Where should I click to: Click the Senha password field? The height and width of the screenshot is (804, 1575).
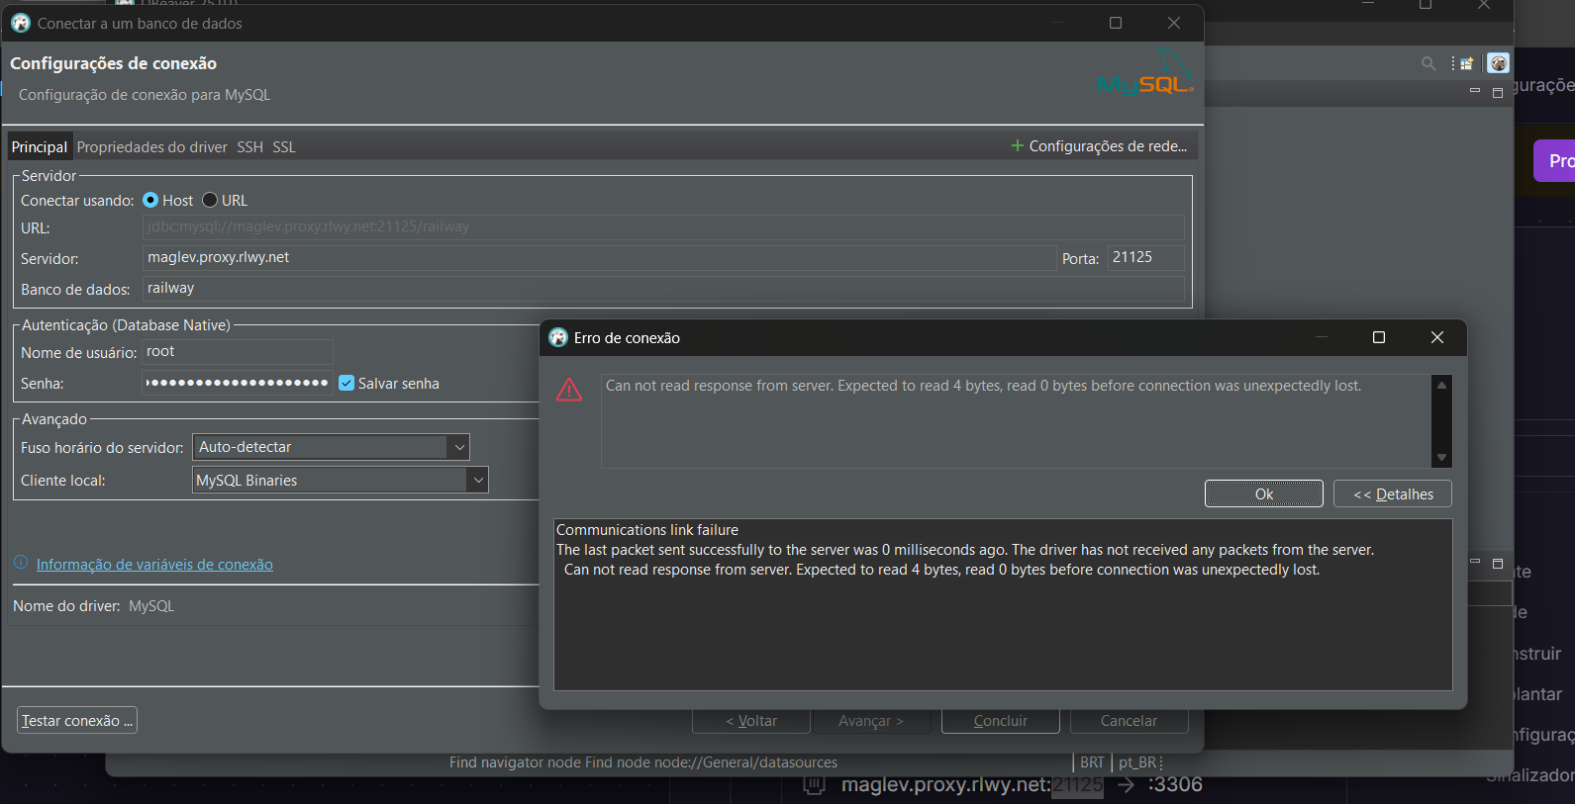tap(238, 382)
